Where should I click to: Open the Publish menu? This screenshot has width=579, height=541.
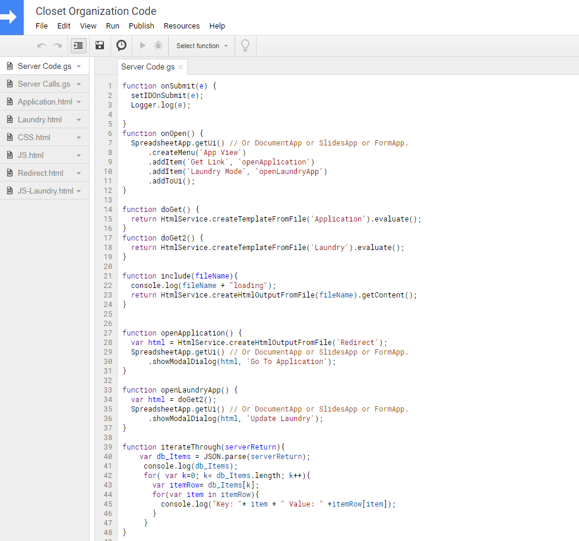(141, 26)
